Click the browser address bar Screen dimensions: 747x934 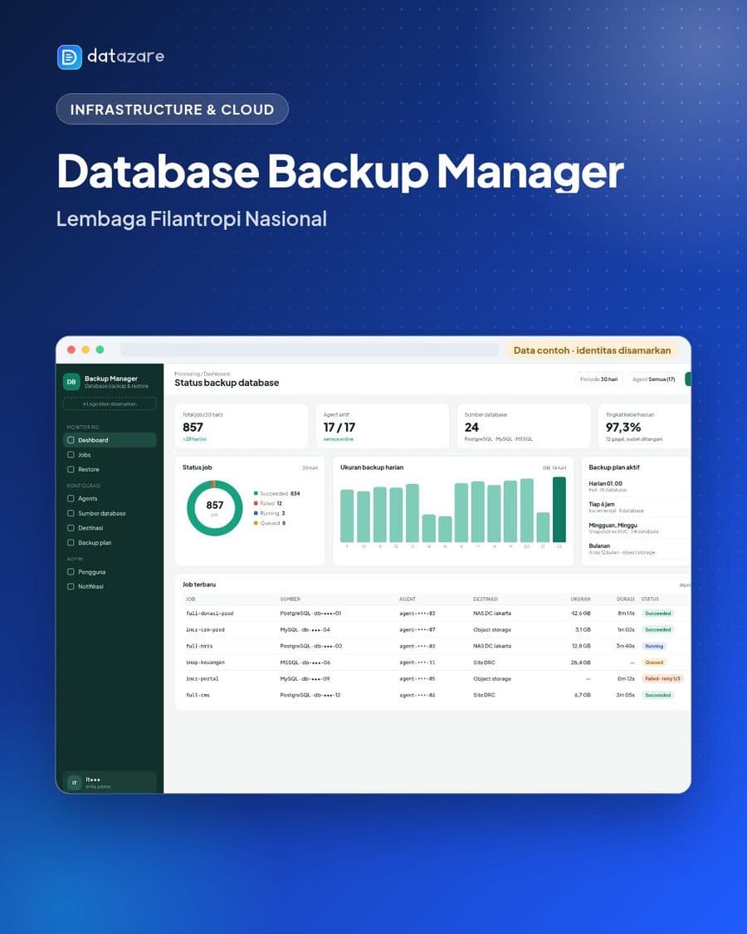tap(309, 350)
